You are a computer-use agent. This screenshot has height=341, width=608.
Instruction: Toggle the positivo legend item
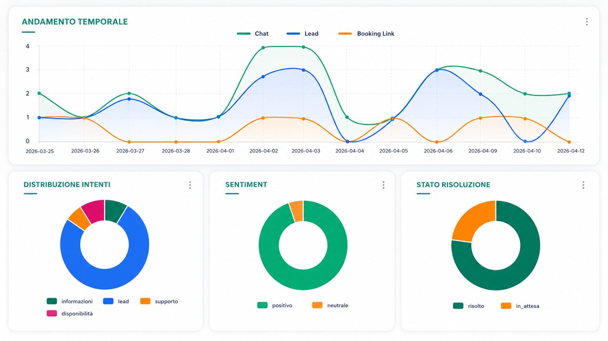click(274, 305)
